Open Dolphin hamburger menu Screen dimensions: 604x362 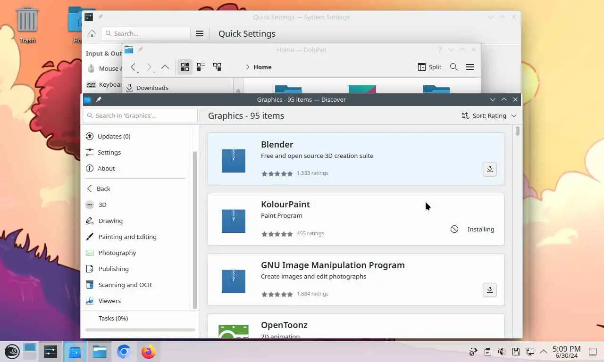click(x=470, y=67)
